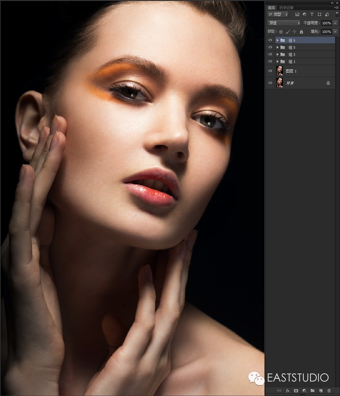Toggle visibility of 图层 1
The image size is (340, 396).
pos(270,71)
